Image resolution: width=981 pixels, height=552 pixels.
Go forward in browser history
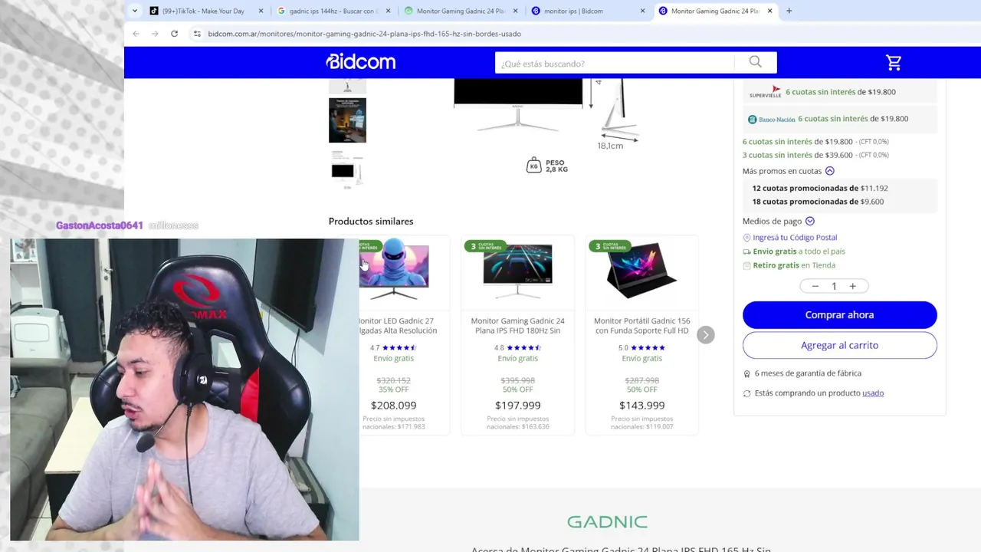click(155, 34)
